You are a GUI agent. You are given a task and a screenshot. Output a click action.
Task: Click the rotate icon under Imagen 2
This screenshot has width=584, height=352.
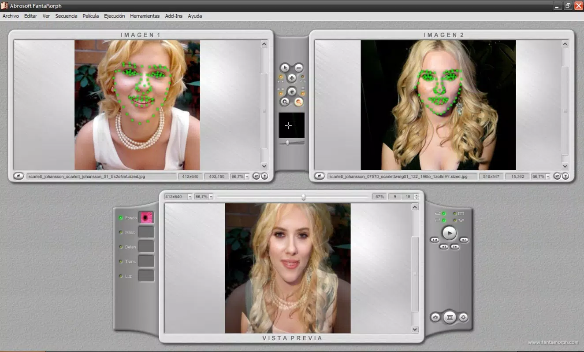(557, 176)
